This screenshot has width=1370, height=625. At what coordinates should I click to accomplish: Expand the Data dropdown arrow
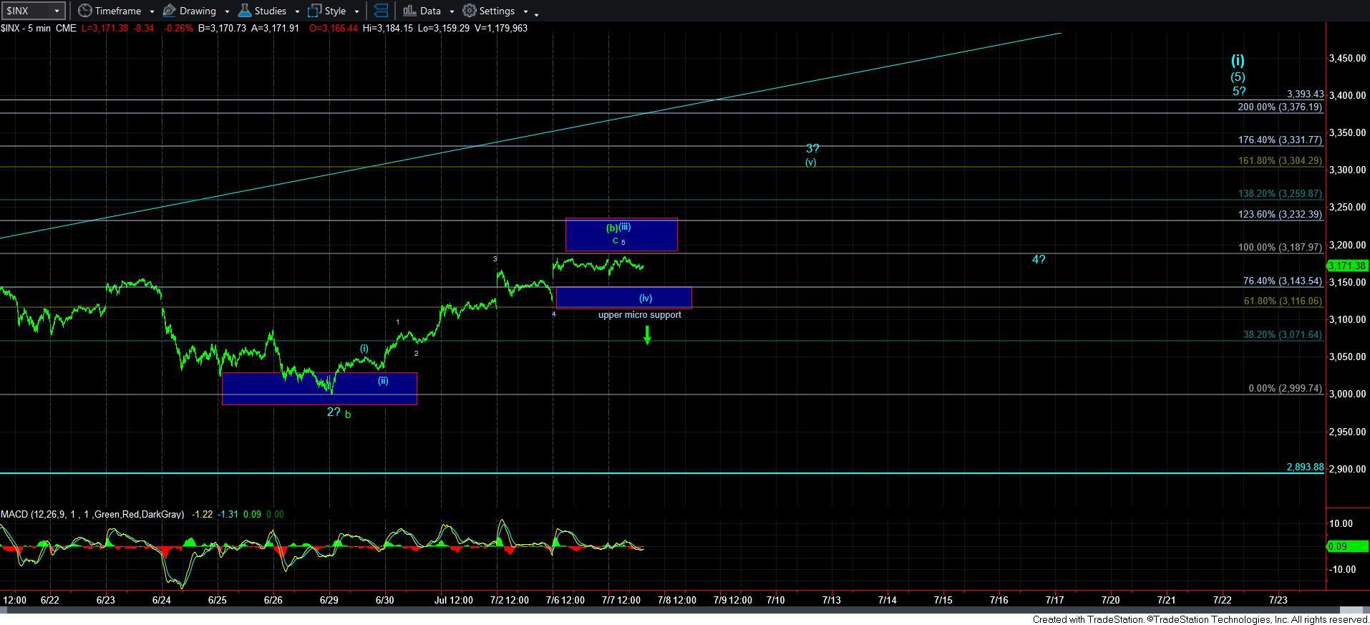(451, 11)
